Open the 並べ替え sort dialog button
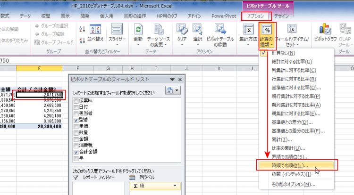Viewport: 354px width, 195px height. [x=95, y=33]
